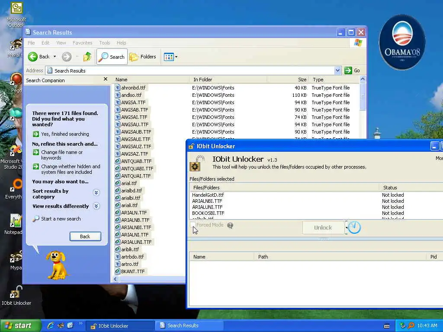Select BOOKOSBI.TTF in IObit Unlocker list
The image size is (443, 332).
pos(208,213)
